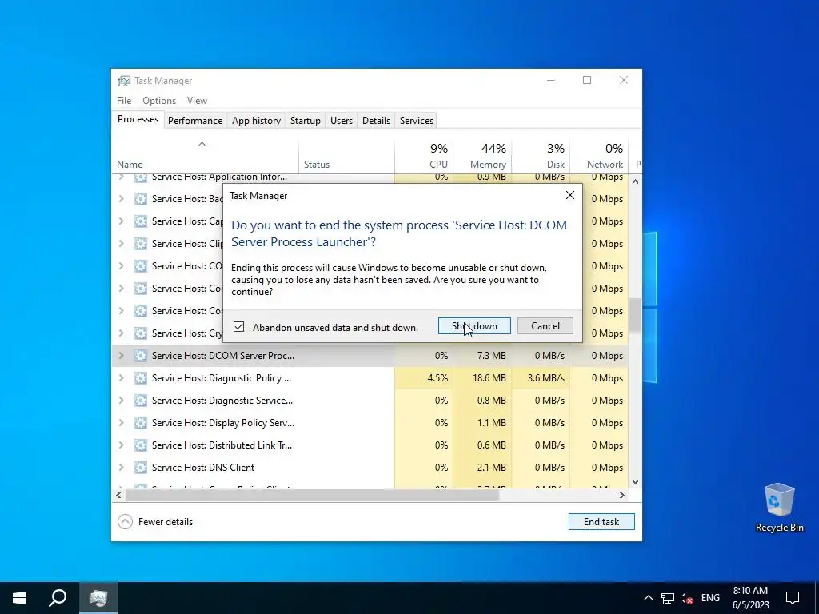Click the End task button
Screen dimensions: 819x614
point(601,521)
